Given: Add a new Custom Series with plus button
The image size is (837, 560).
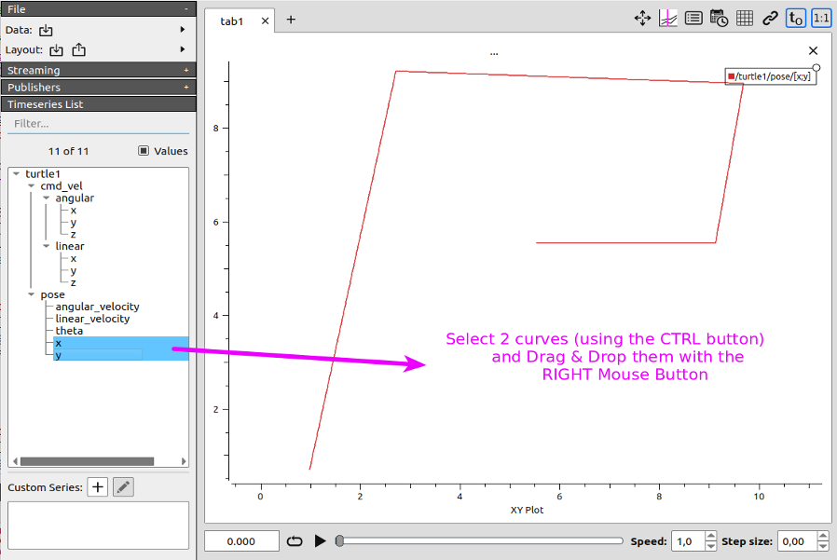Looking at the screenshot, I should point(97,486).
